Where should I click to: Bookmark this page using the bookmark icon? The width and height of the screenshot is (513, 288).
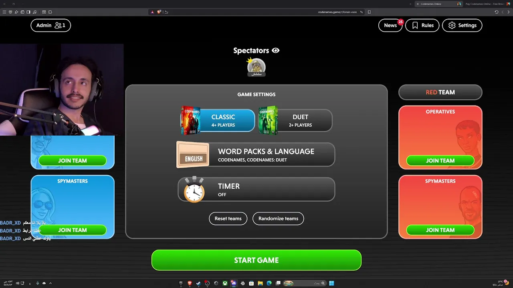(x=369, y=12)
